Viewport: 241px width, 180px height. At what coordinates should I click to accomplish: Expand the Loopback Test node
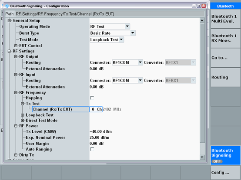[23, 115]
